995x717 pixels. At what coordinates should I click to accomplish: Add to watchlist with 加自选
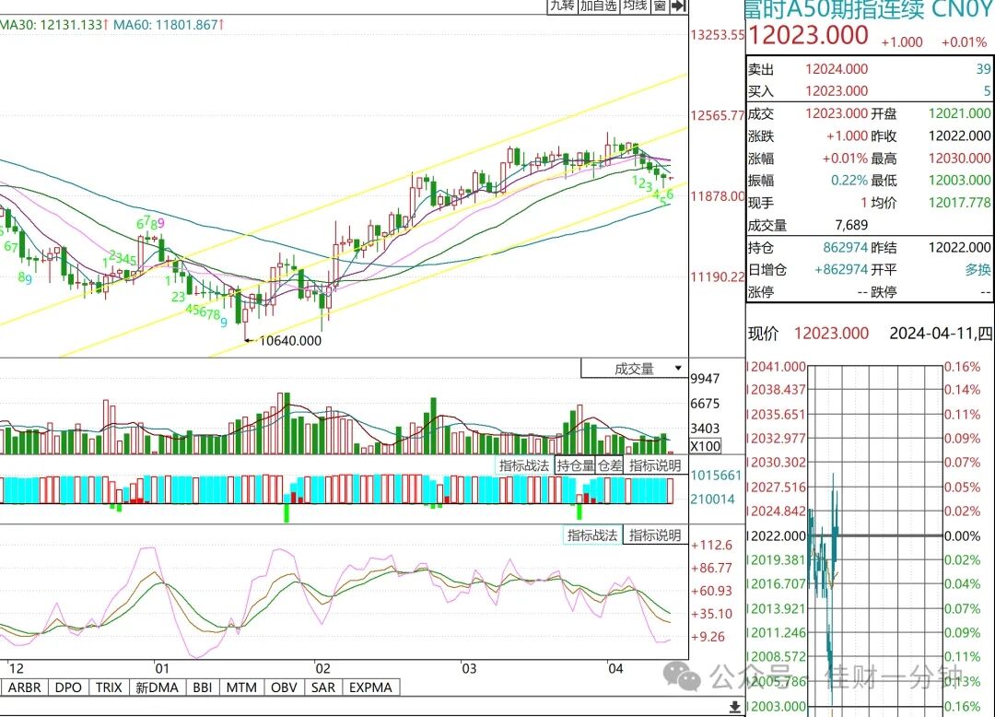pyautogui.click(x=599, y=6)
